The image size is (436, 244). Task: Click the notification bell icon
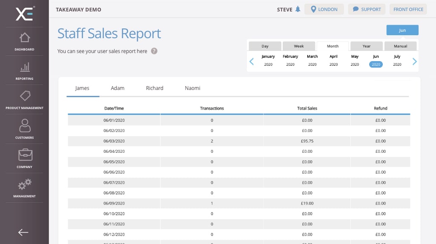[298, 9]
